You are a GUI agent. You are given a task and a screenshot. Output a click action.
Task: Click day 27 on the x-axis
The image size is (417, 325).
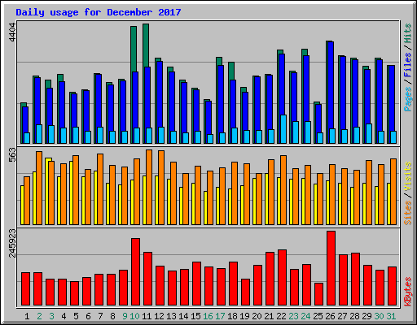(342, 316)
